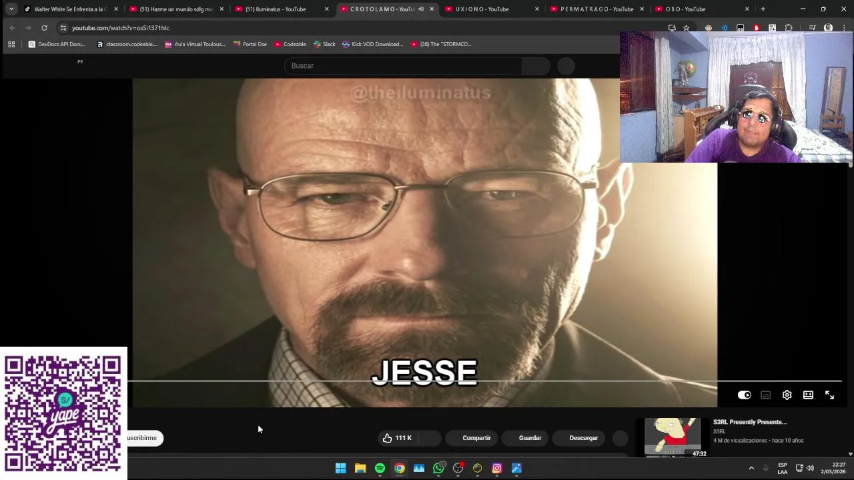Open Instagram from the taskbar
This screenshot has width=854, height=480.
pos(497,468)
